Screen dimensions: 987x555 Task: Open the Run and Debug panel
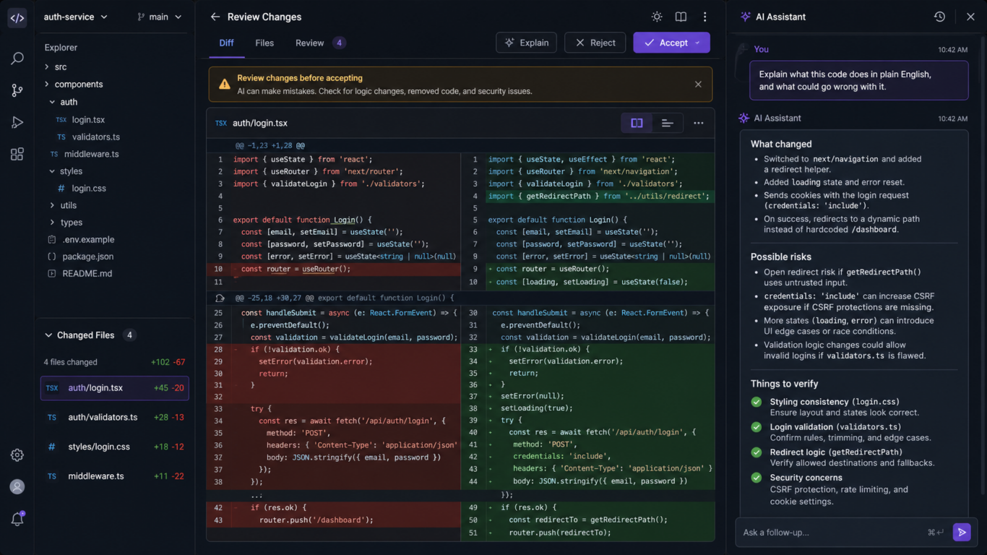coord(17,121)
